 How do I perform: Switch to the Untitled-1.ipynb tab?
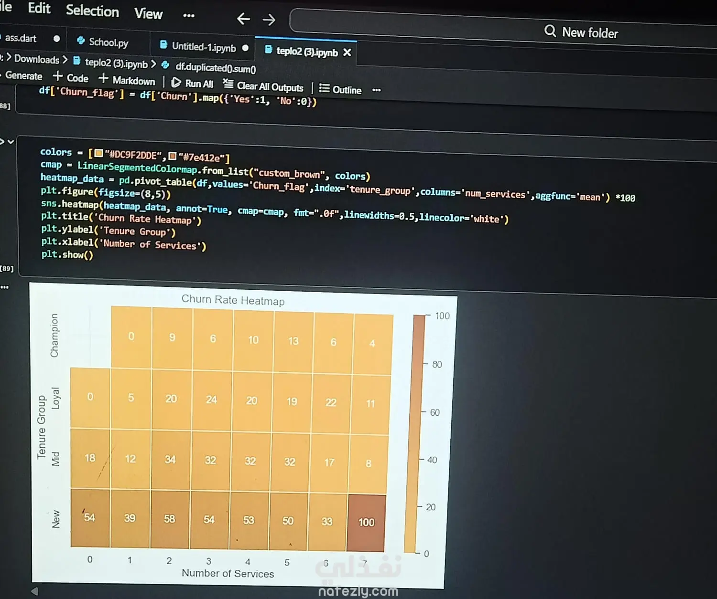[203, 47]
